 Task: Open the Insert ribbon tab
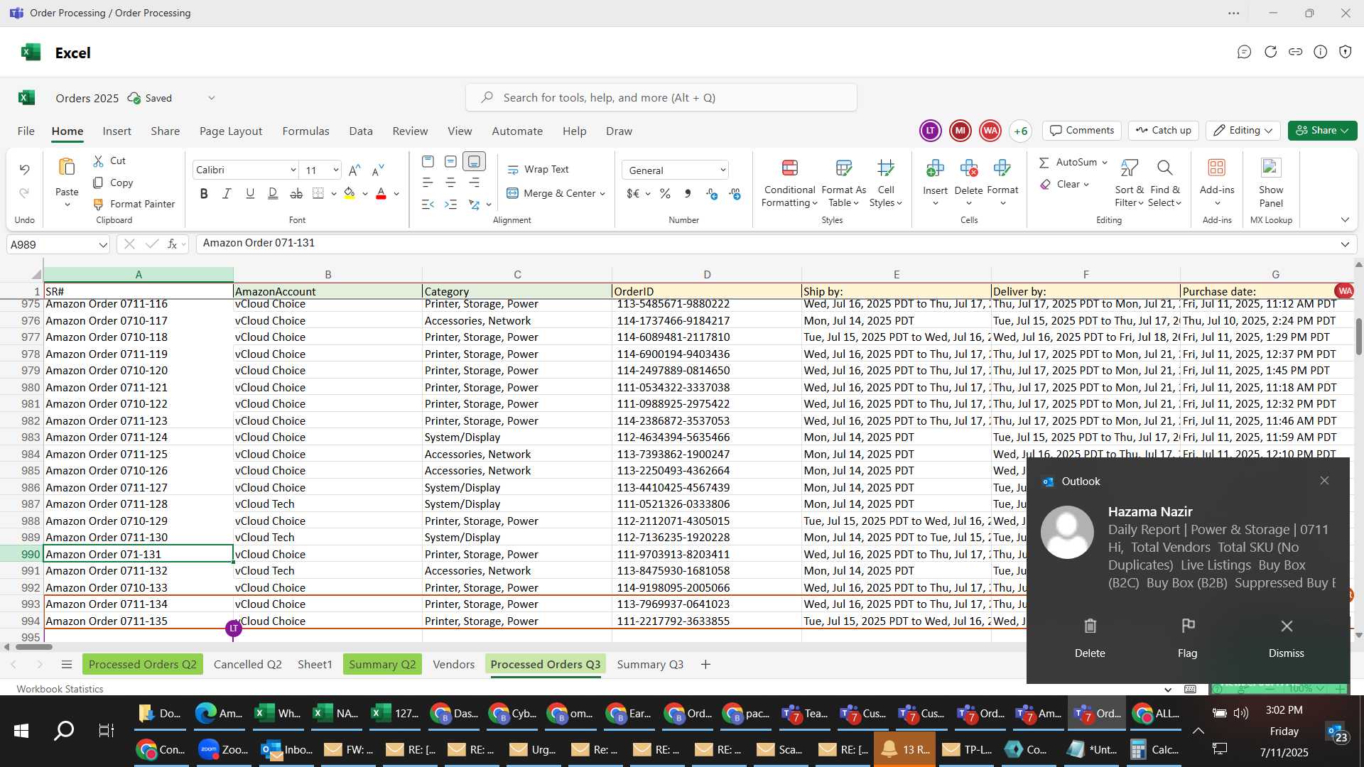[117, 131]
